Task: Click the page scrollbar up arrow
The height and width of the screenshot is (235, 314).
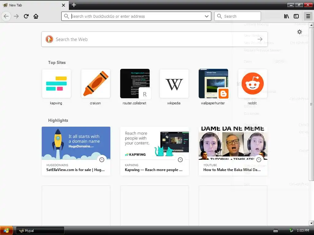Action: coord(311,25)
